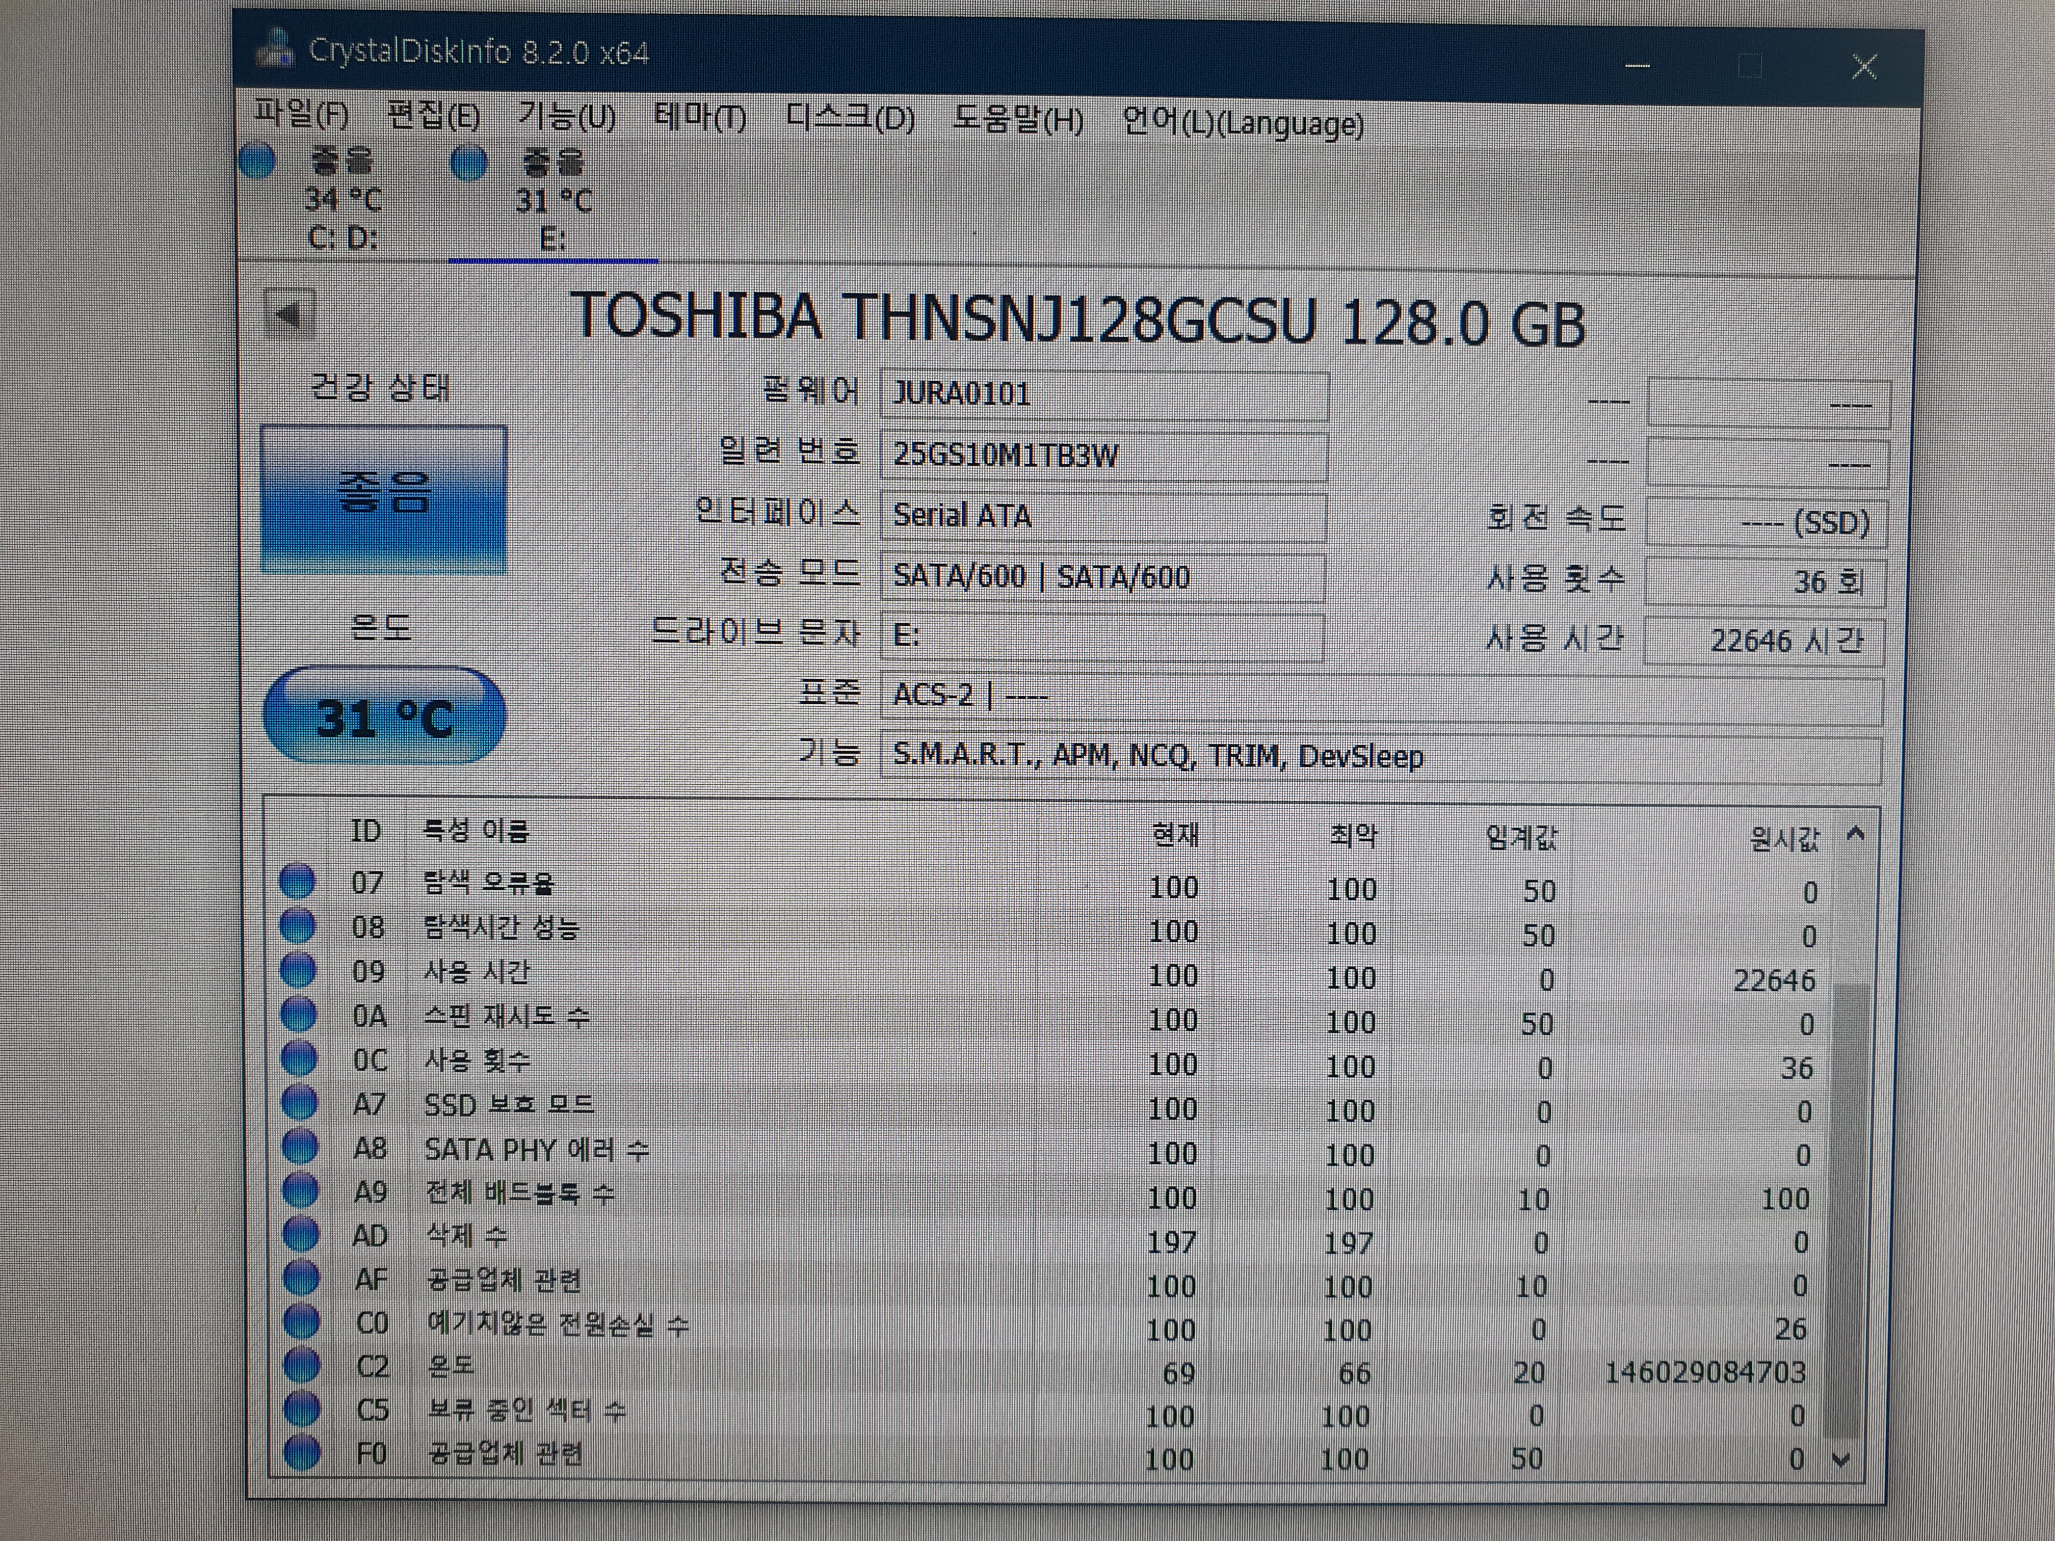Click the status circle of row 0C
The width and height of the screenshot is (2055, 1541).
pos(299,1058)
